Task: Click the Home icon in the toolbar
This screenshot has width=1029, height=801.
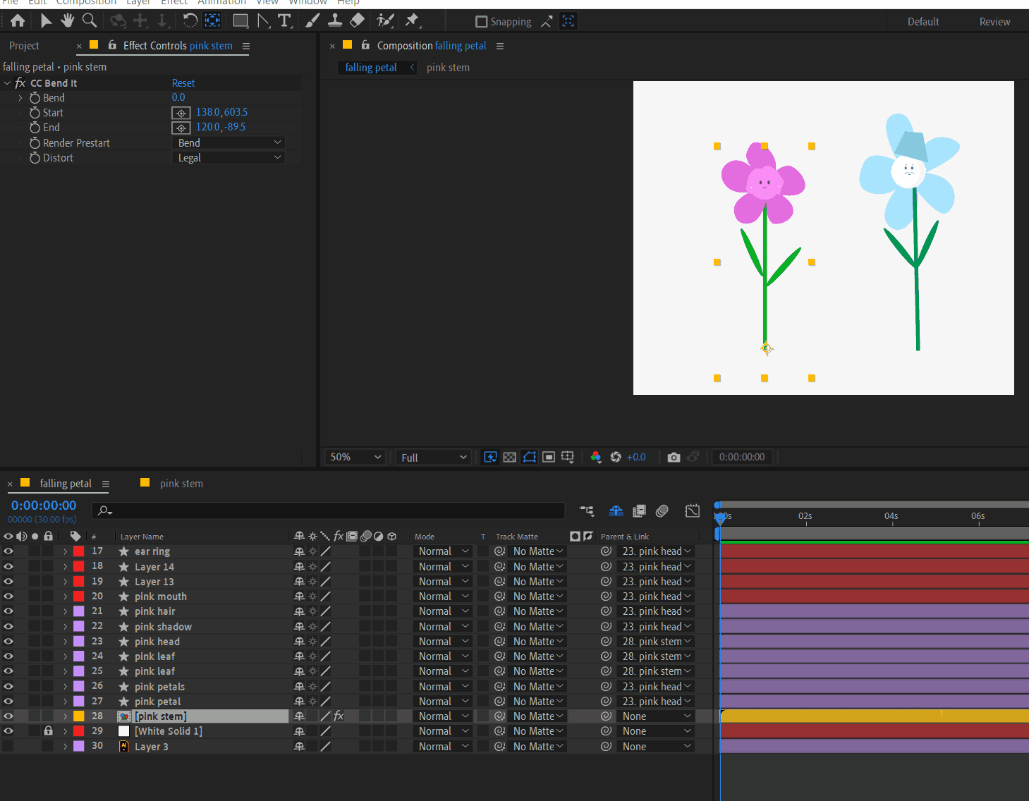Action: 18,21
